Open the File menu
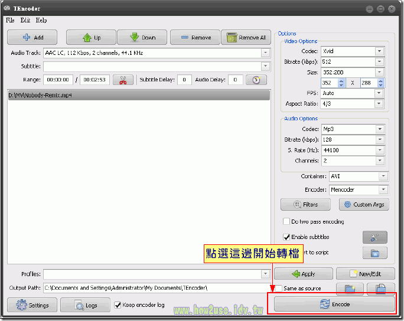 click(x=9, y=20)
